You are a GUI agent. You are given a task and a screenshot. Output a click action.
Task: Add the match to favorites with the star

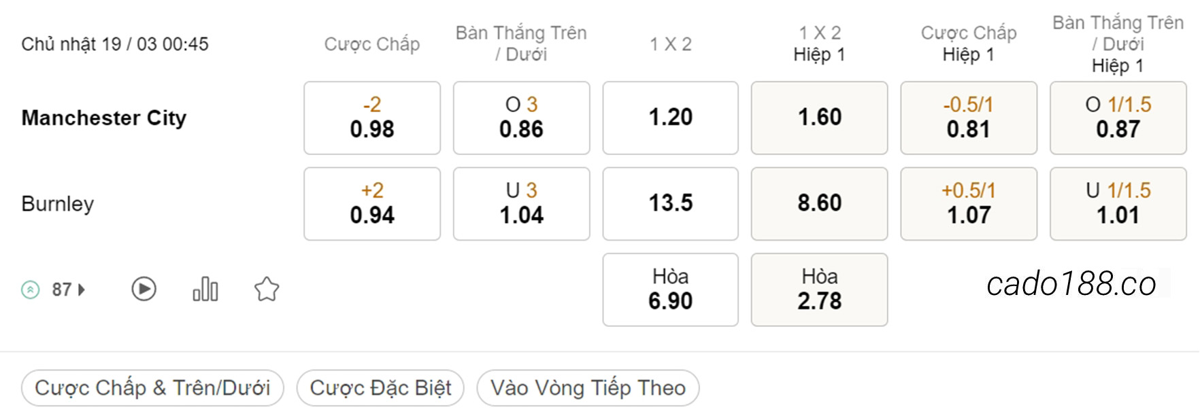point(267,290)
